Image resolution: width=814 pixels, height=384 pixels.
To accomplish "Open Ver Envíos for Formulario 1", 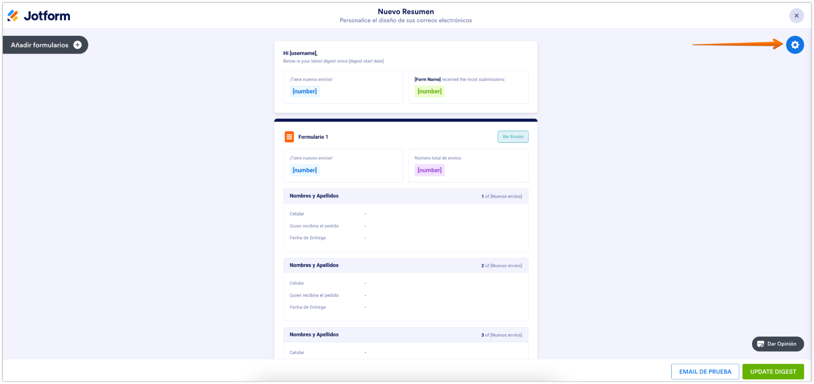I will [513, 137].
